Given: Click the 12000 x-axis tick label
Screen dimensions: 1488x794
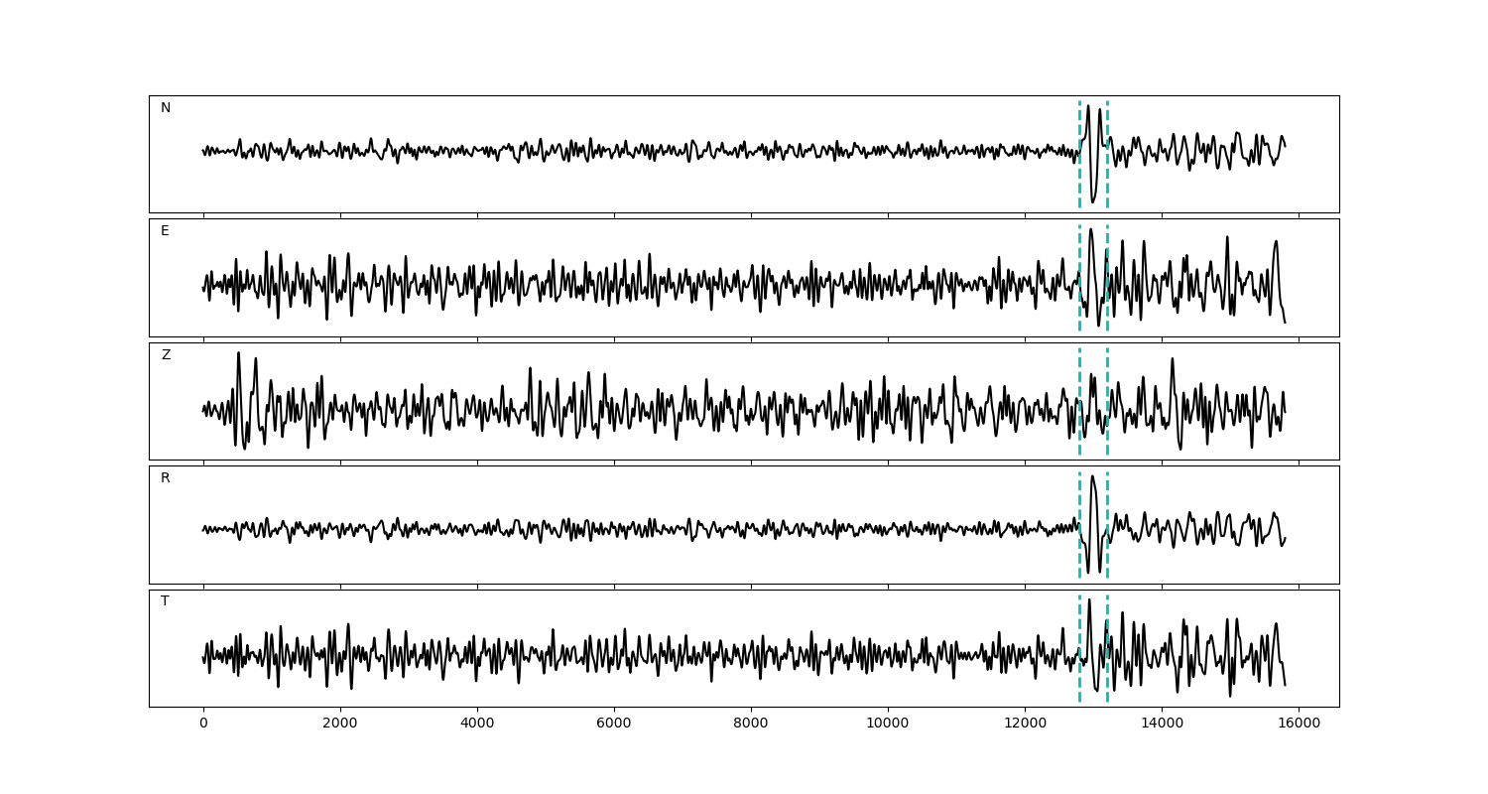Looking at the screenshot, I should [1025, 725].
